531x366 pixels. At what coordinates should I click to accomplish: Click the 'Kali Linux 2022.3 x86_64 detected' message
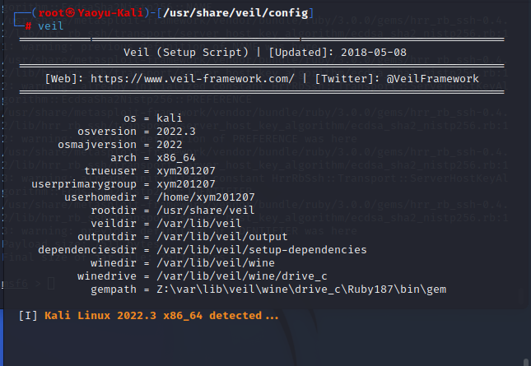(161, 316)
